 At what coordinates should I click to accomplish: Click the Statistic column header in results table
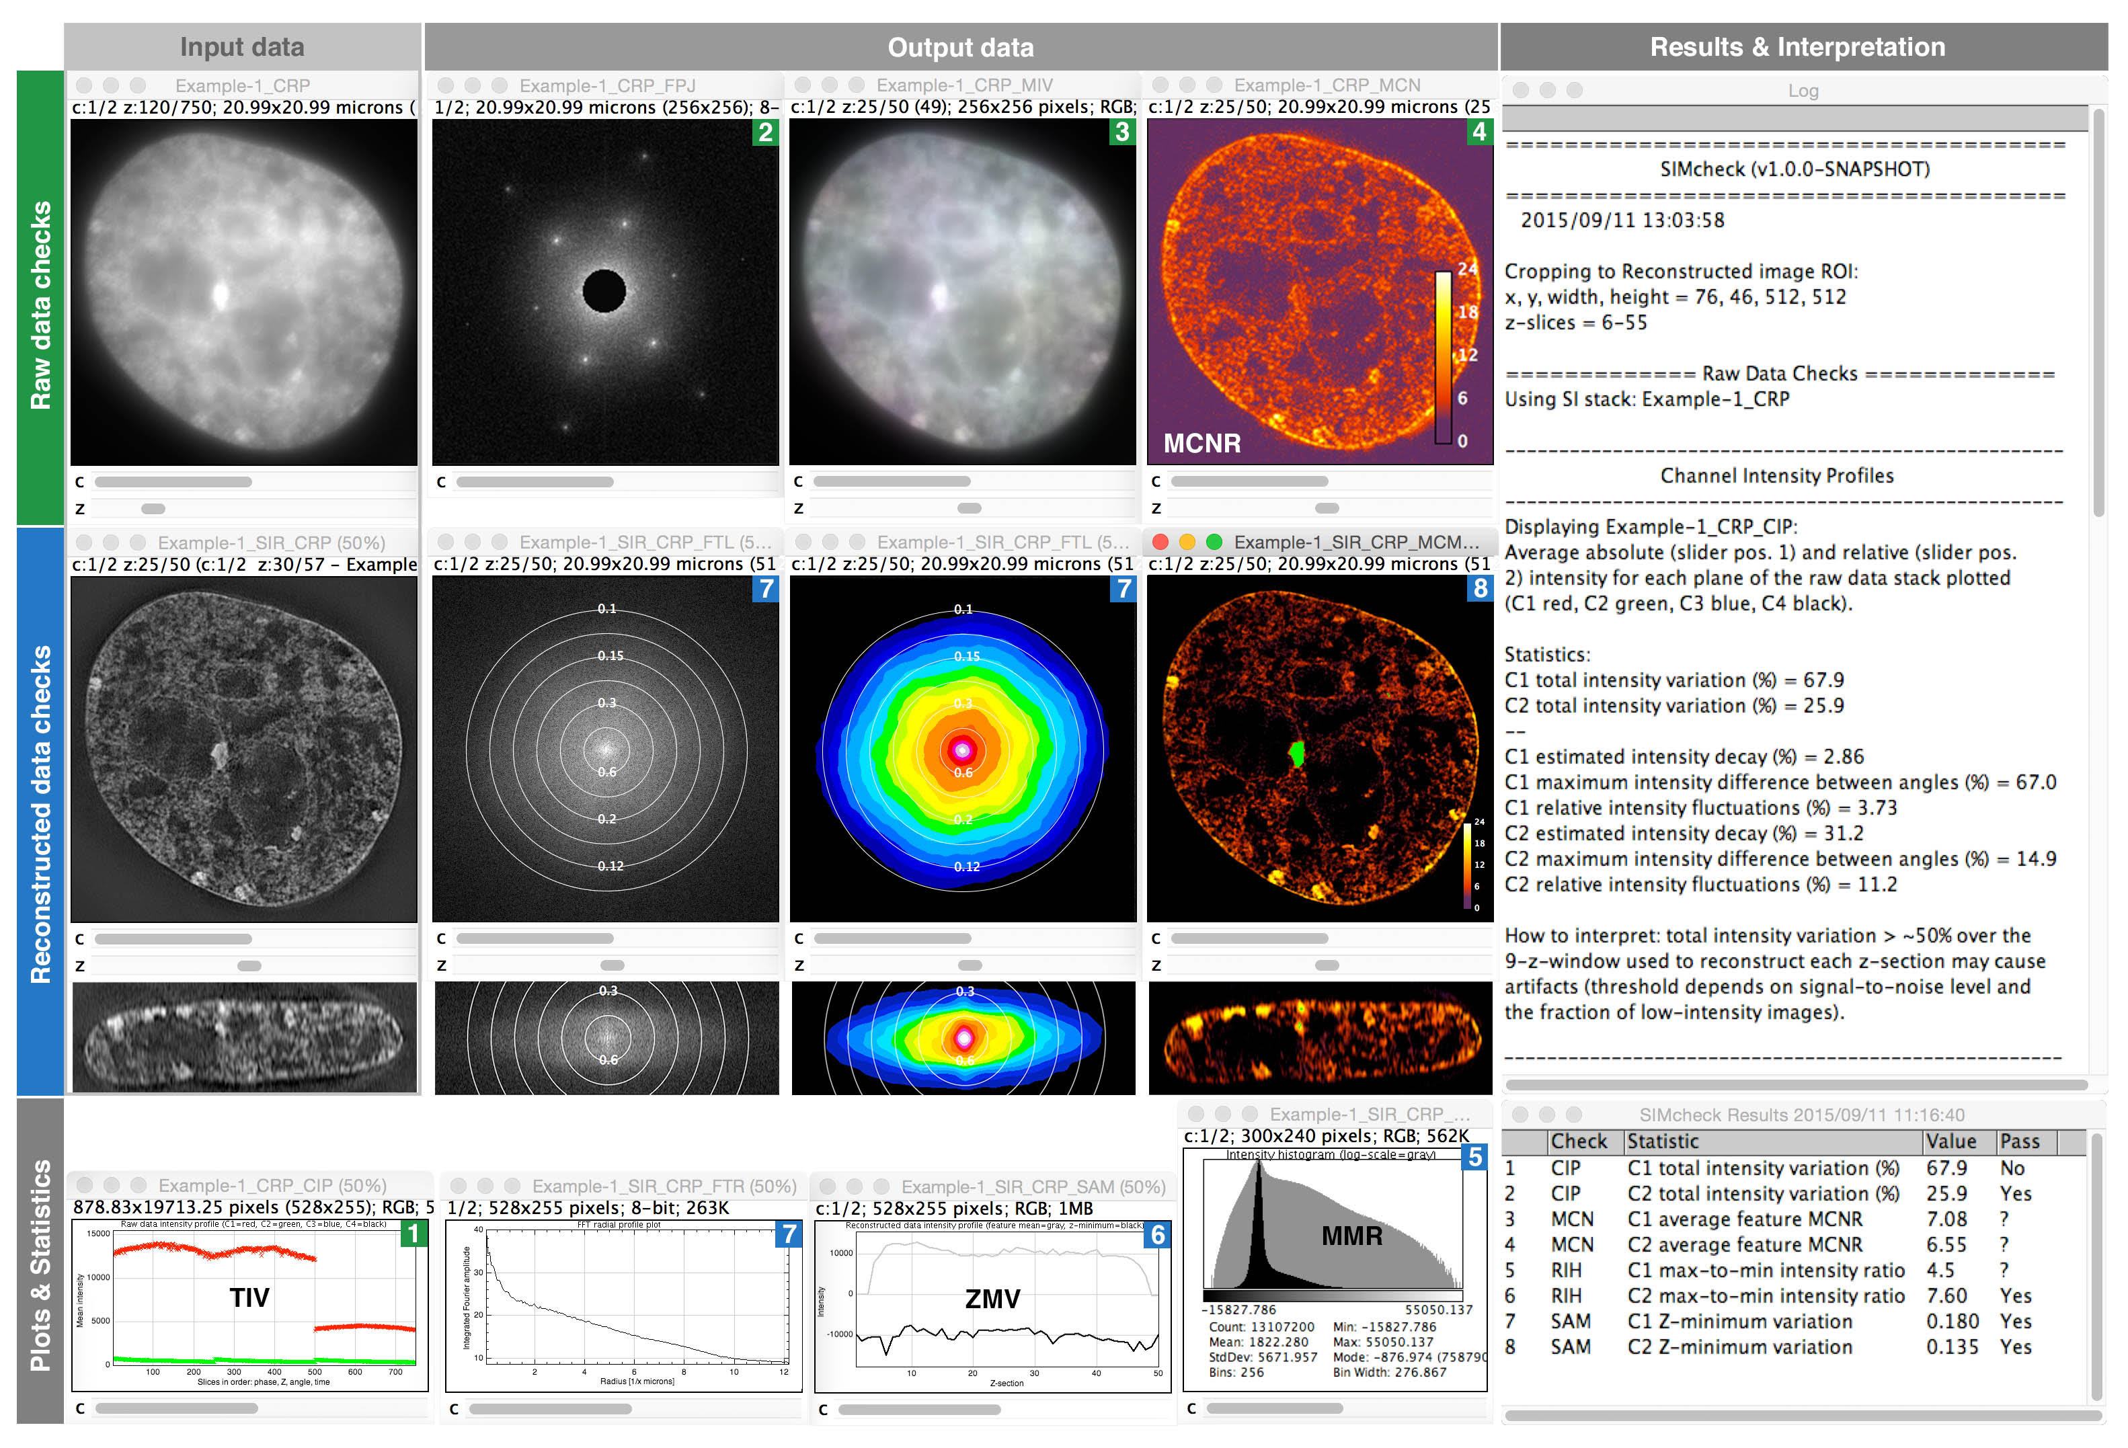coord(1662,1141)
